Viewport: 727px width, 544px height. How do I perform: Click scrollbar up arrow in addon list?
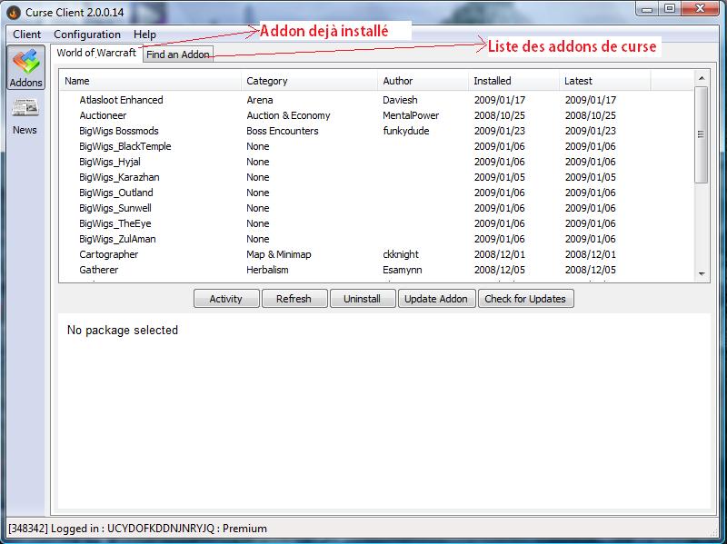[x=702, y=78]
